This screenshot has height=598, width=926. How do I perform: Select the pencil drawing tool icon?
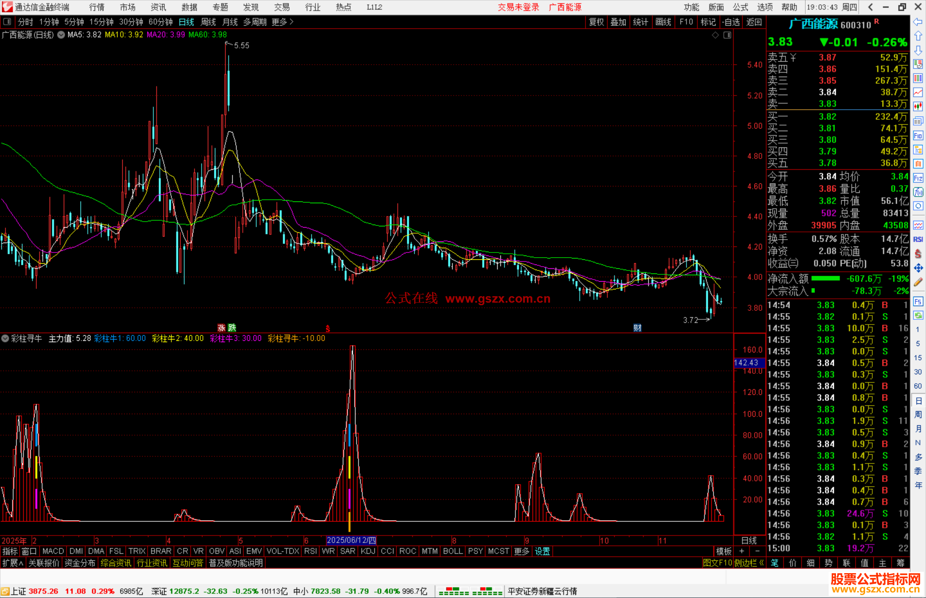tap(918, 282)
